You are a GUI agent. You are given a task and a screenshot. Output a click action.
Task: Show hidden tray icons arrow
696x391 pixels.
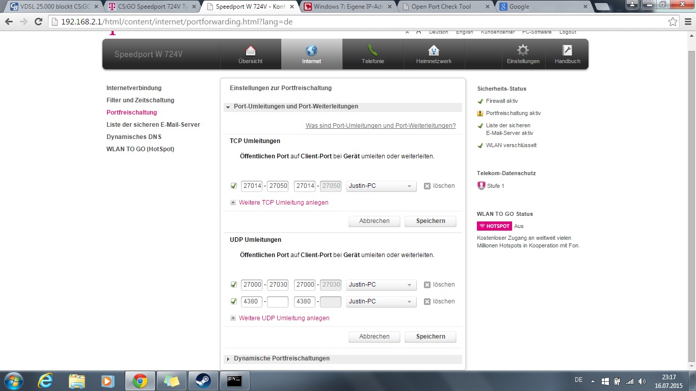tap(593, 381)
